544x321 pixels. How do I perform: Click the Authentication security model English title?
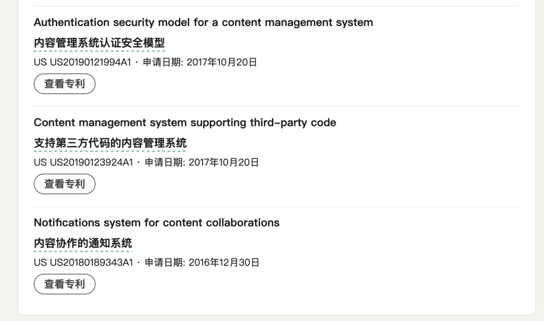tap(203, 23)
